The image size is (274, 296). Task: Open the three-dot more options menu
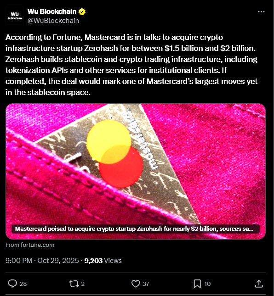click(261, 12)
